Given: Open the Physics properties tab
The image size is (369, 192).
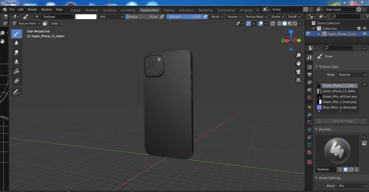Looking at the screenshot, I should click(x=310, y=130).
